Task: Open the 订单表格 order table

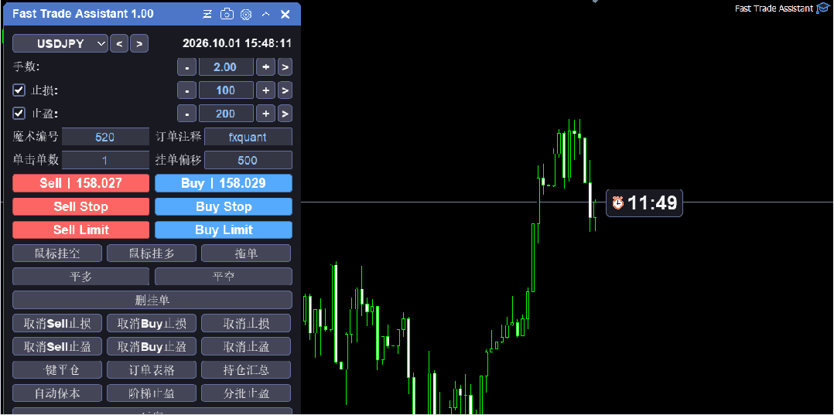Action: point(152,370)
